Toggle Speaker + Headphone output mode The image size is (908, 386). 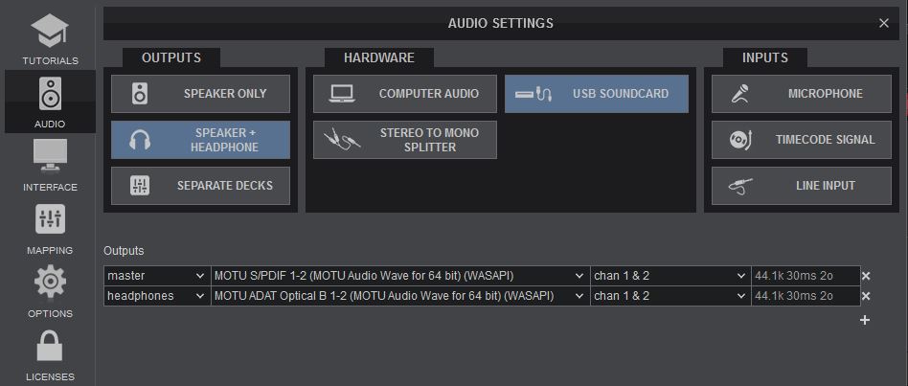(200, 140)
